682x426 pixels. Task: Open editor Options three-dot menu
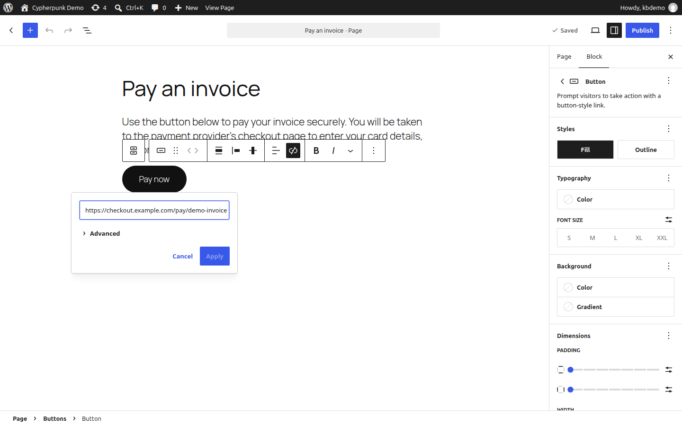(671, 30)
